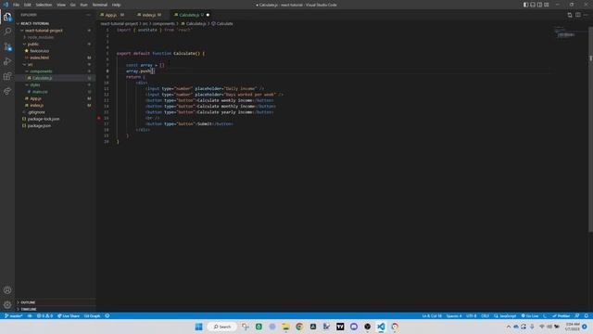593x334 pixels.
Task: Start Live Share from status bar
Action: click(69, 315)
